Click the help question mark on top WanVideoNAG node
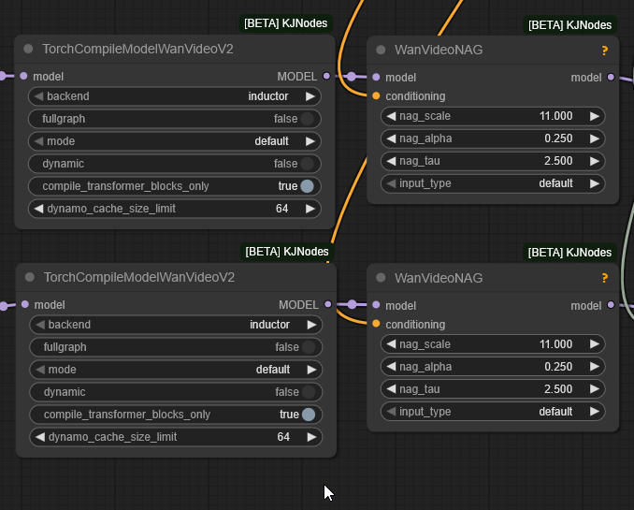The image size is (634, 510). pyautogui.click(x=605, y=50)
